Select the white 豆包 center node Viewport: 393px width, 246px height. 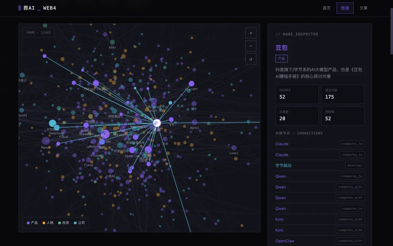[x=157, y=123]
